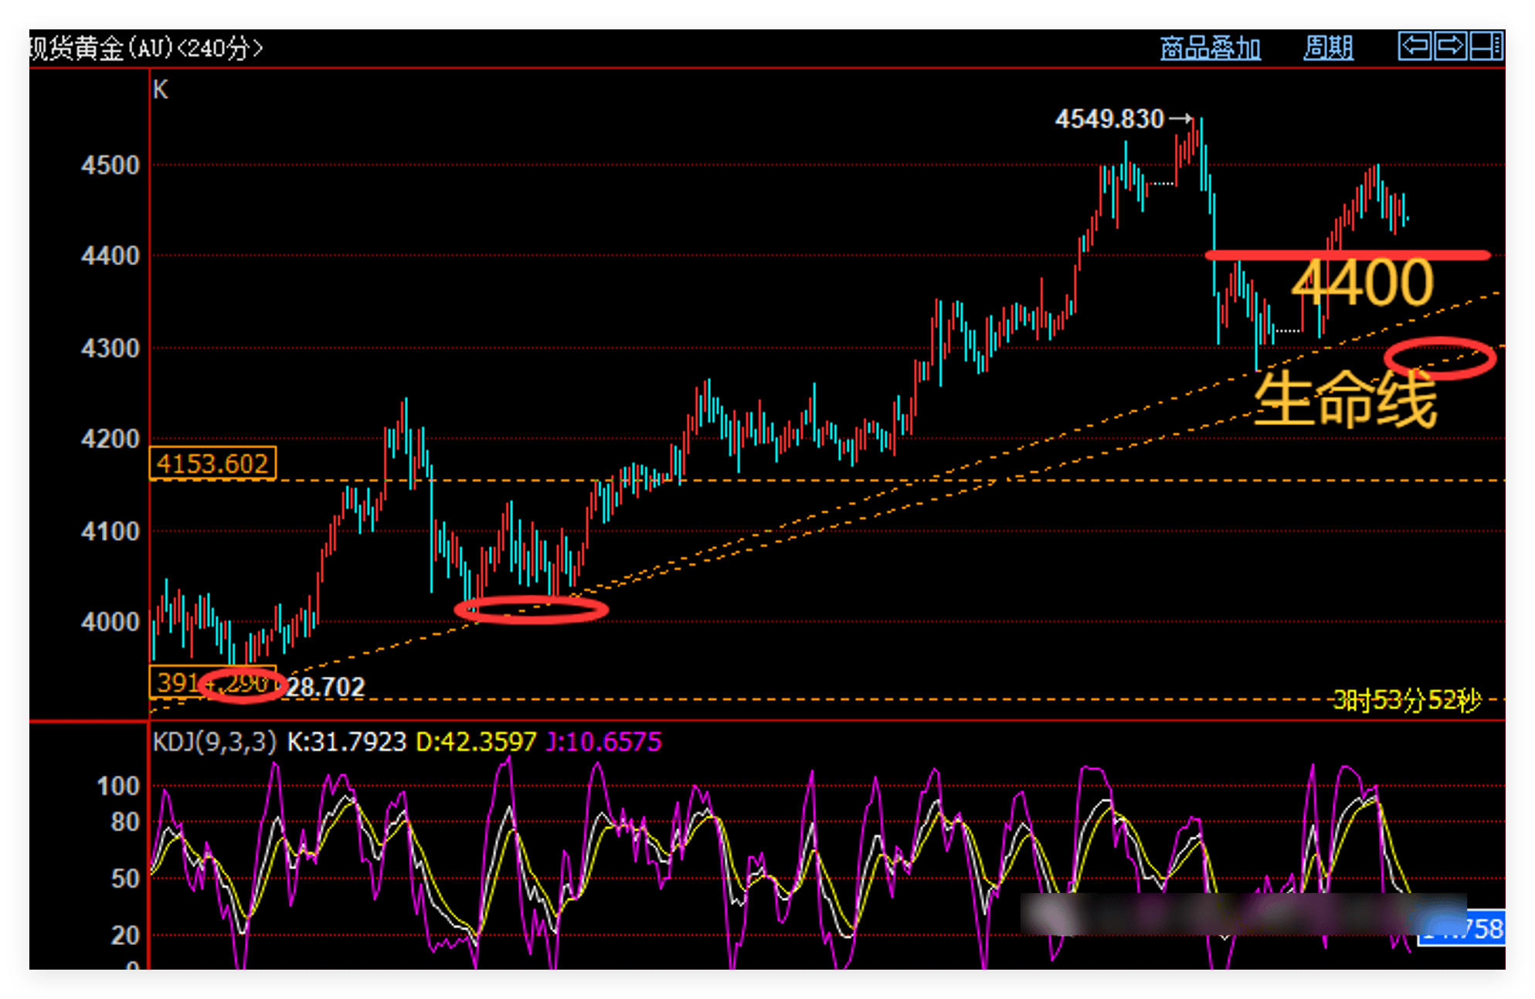Click the KDJ(9,3,3) indicator label
The image size is (1535, 999).
pyautogui.click(x=214, y=742)
